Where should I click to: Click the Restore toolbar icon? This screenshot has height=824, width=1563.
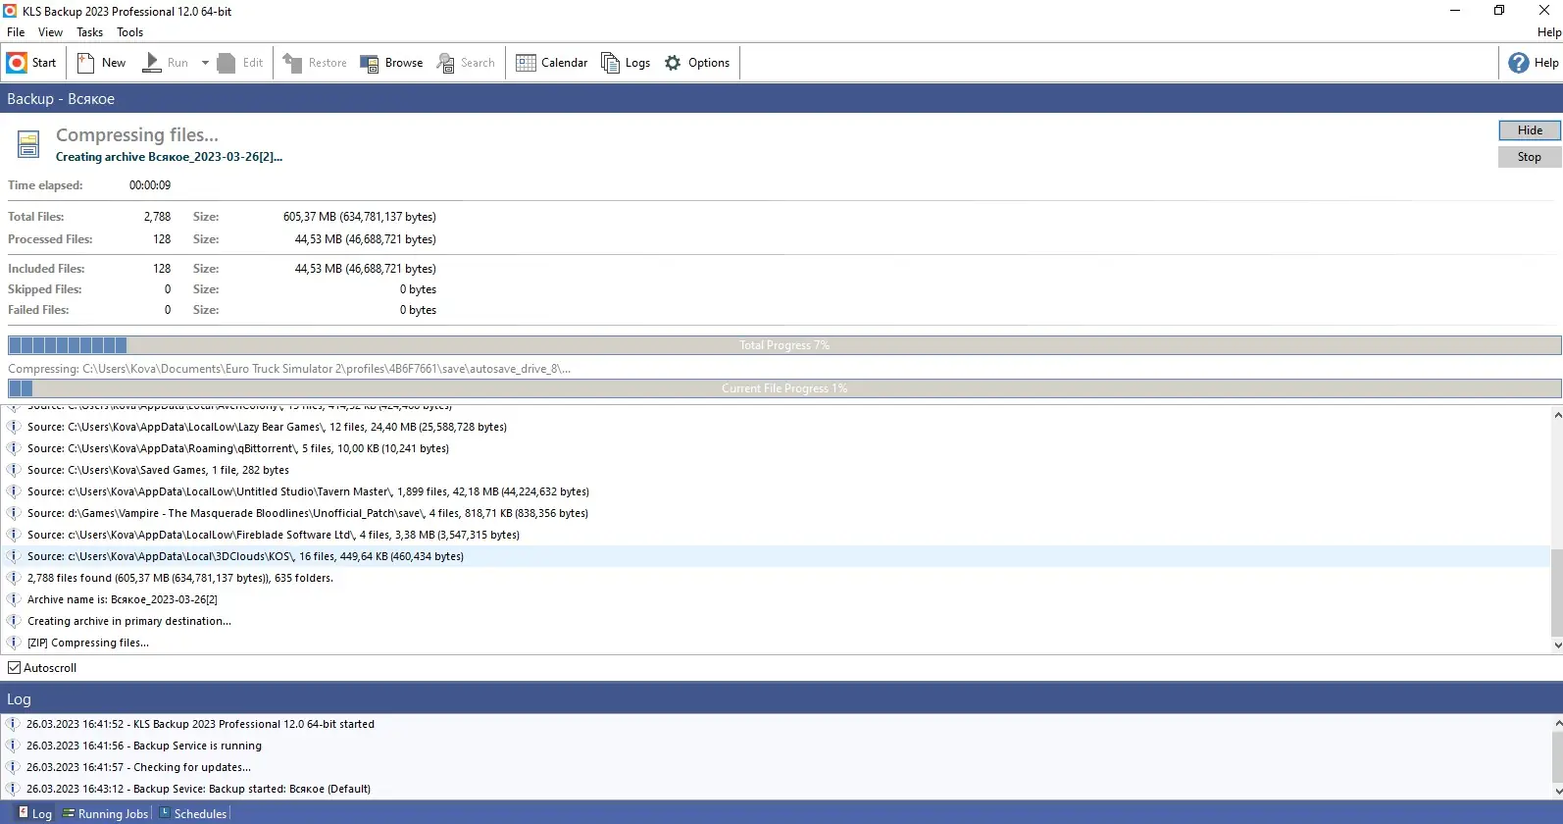292,63
